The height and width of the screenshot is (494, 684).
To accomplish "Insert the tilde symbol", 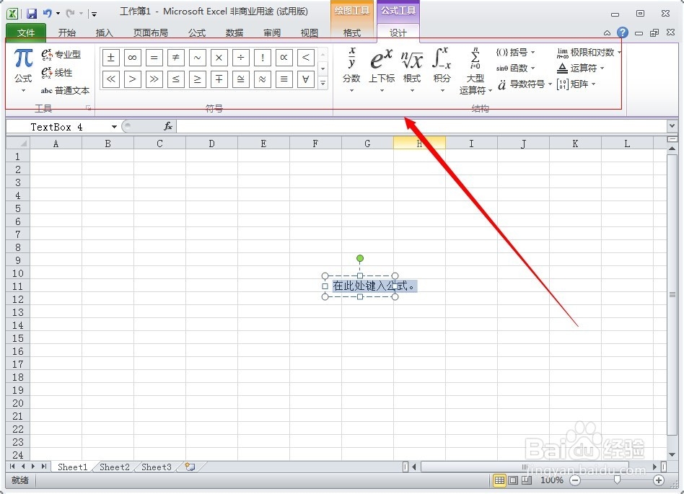I will click(197, 58).
